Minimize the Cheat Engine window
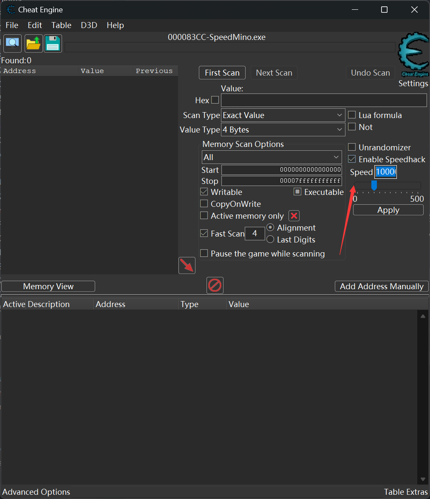430x499 pixels. click(355, 9)
